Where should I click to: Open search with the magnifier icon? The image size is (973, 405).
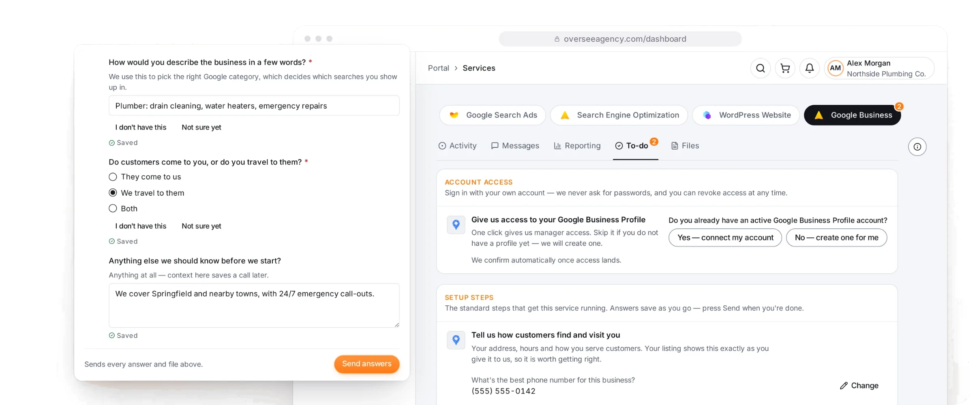(x=761, y=68)
